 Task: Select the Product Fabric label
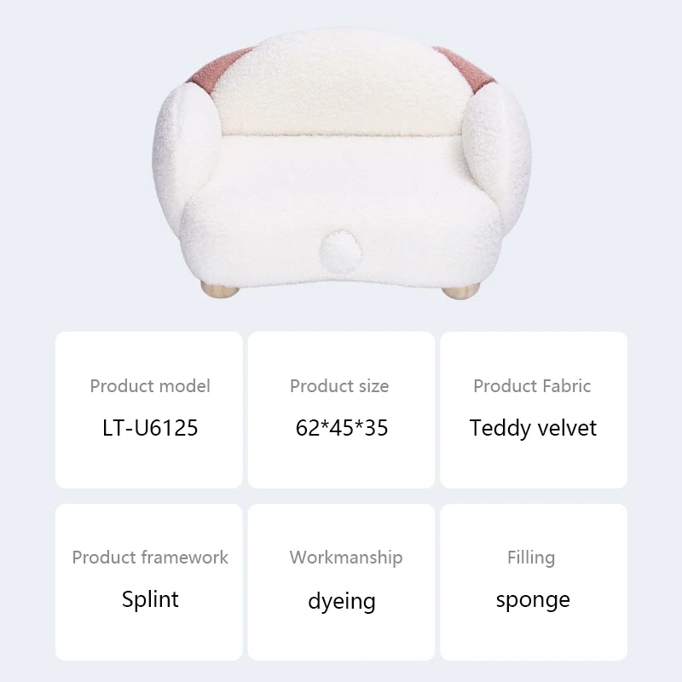[532, 386]
